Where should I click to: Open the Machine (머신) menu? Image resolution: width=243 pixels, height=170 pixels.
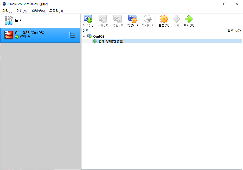click(x=22, y=11)
